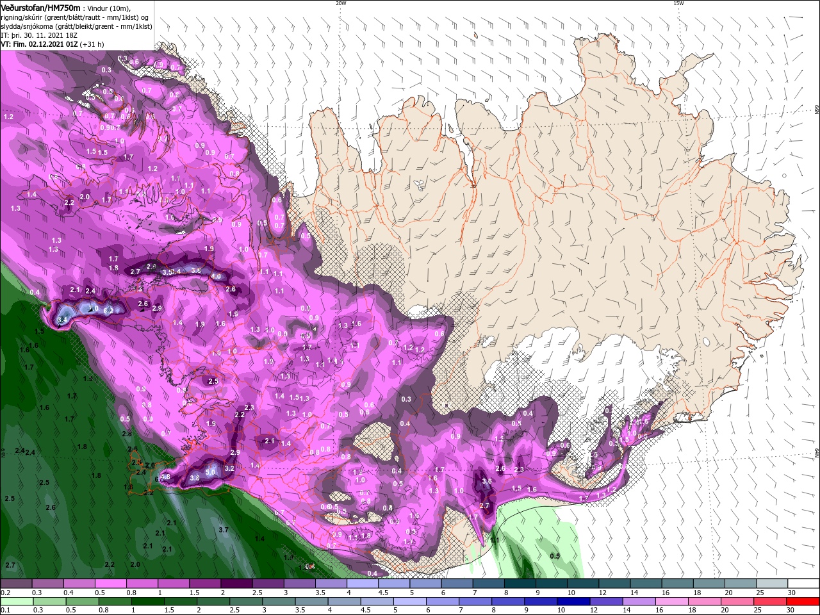This screenshot has width=820, height=615.
Task: Pick the dark teal 8 snow-scale swatch
Action: coord(519,584)
